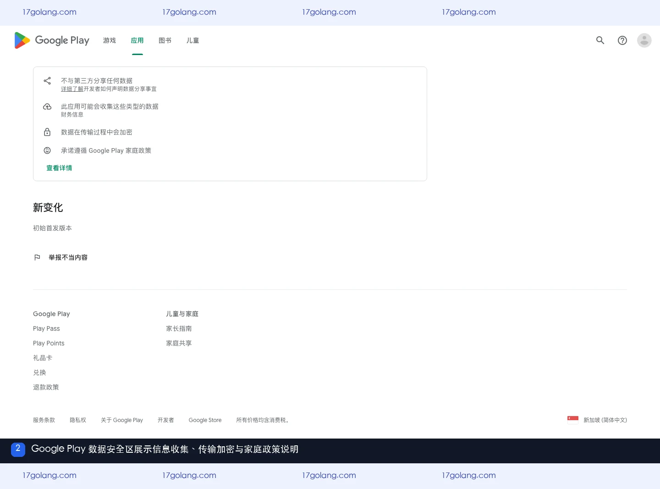Open the account avatar menu
The width and height of the screenshot is (660, 489).
point(644,40)
